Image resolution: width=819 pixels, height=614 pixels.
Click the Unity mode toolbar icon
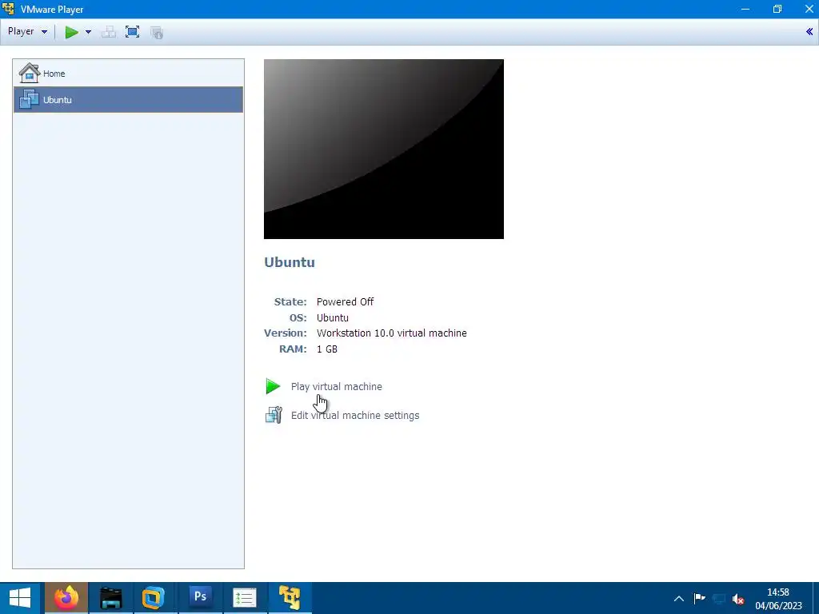click(x=157, y=32)
